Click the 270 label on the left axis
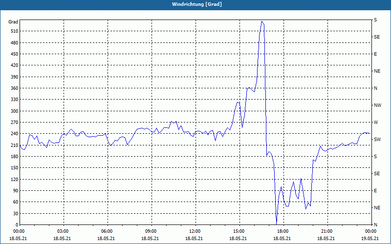 (14, 122)
